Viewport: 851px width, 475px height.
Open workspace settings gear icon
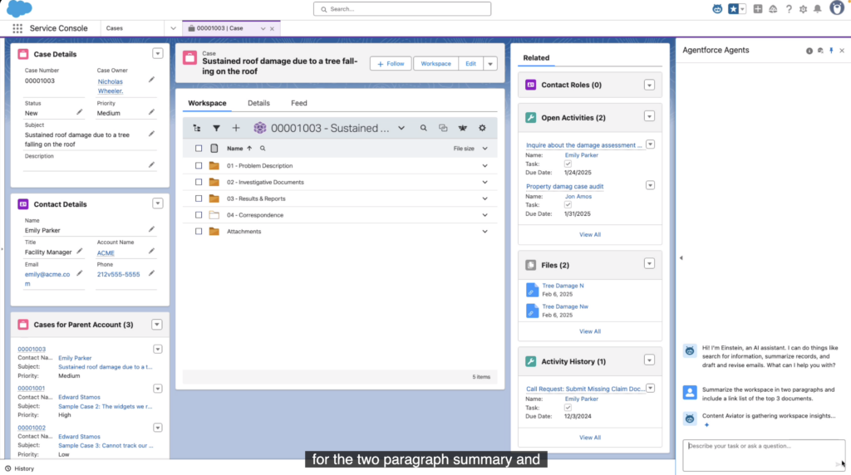pos(482,128)
